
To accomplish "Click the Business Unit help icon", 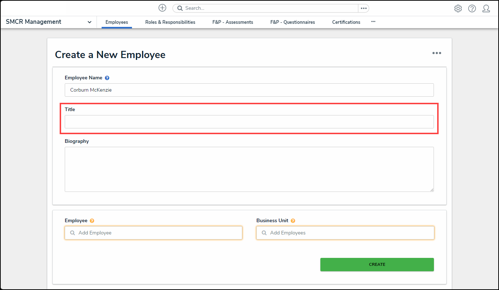I will click(x=293, y=221).
